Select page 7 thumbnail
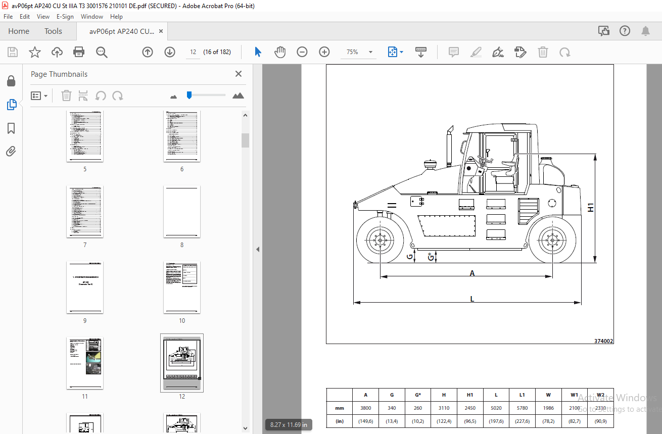 pyautogui.click(x=85, y=212)
